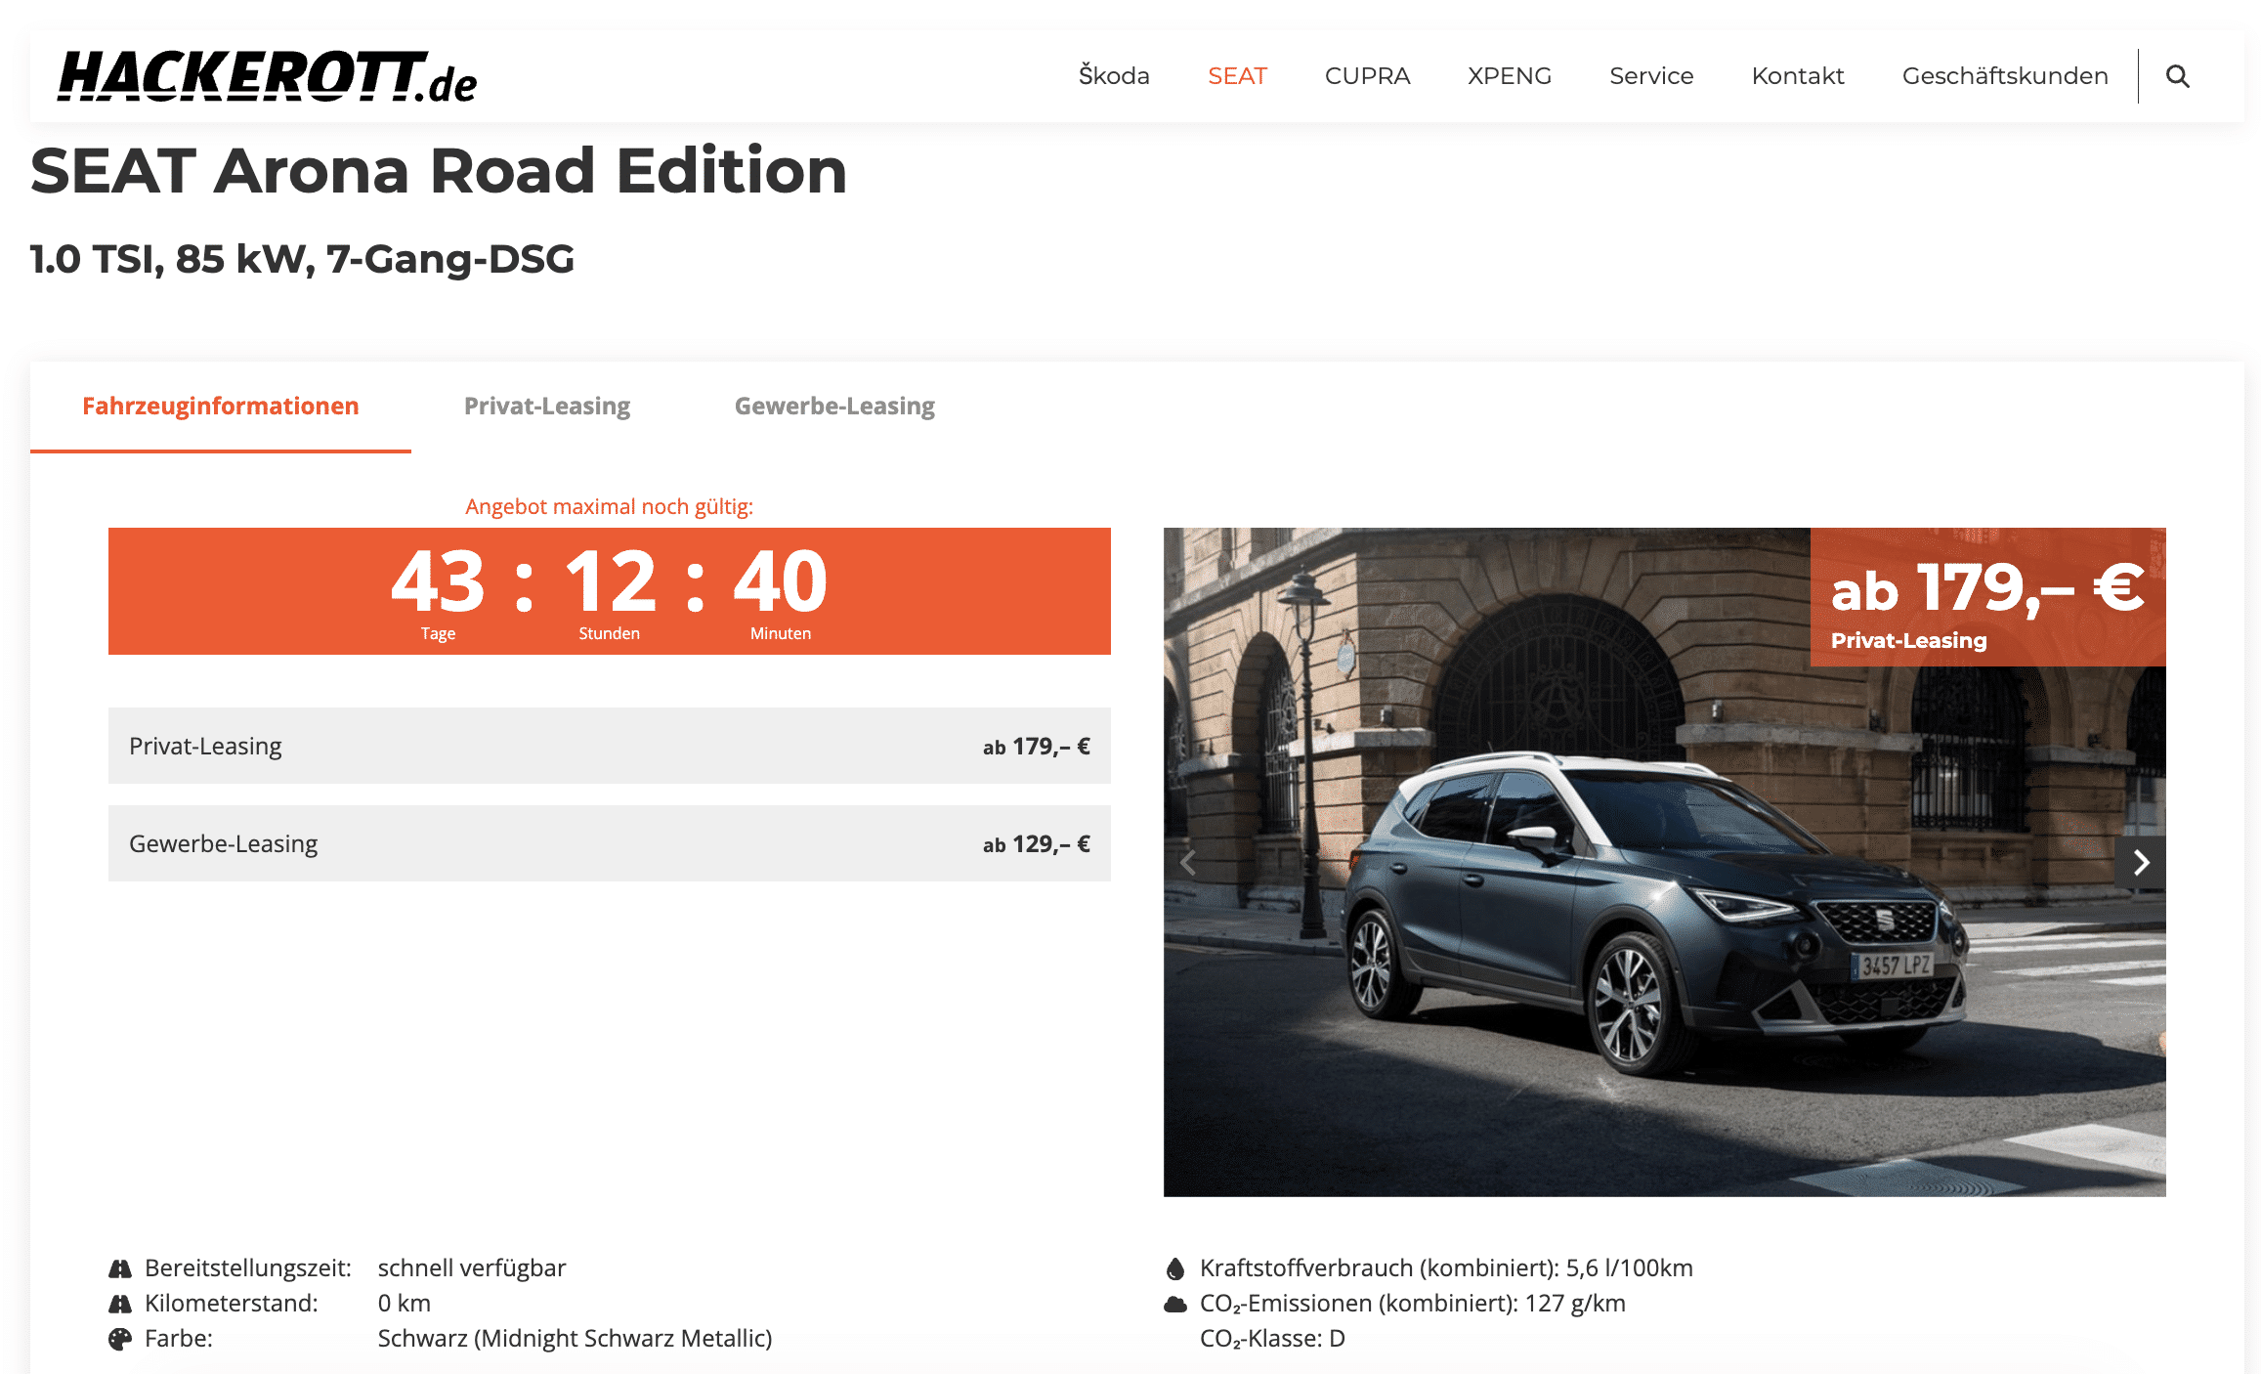Click 'Angebot maximal noch gültig:' text

609,506
